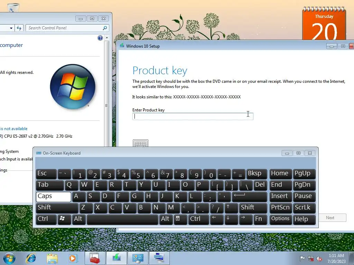
Task: Tap the down arrow key
Action: click(x=231, y=219)
